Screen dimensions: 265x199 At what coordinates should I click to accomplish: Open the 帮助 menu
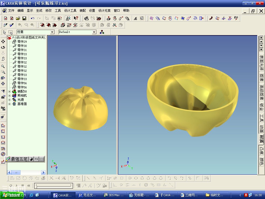[126, 10]
